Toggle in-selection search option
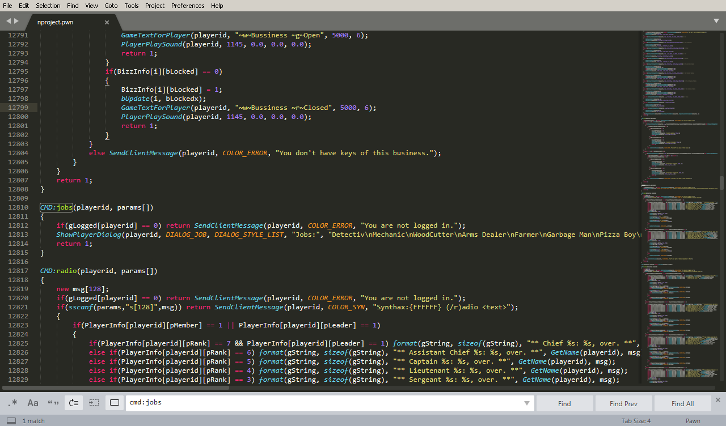The image size is (726, 426). [x=94, y=403]
